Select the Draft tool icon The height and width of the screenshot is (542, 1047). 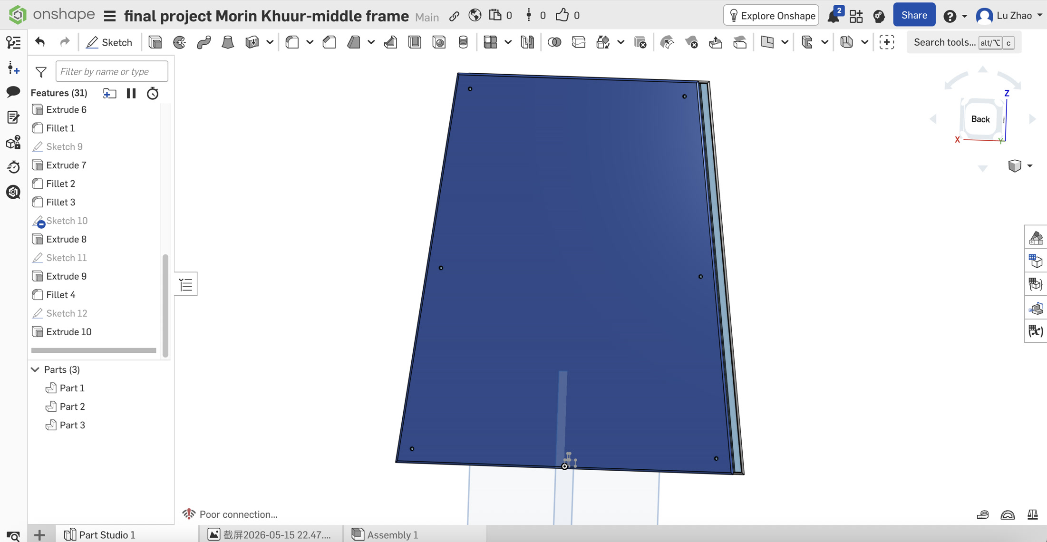point(353,42)
